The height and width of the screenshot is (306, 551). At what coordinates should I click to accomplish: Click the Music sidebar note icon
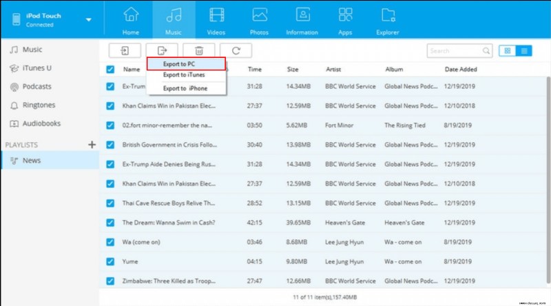tap(14, 50)
